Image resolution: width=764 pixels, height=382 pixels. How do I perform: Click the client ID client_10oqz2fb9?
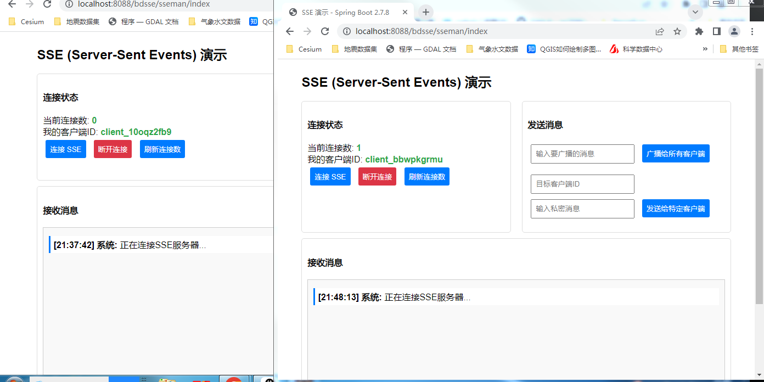pyautogui.click(x=136, y=132)
